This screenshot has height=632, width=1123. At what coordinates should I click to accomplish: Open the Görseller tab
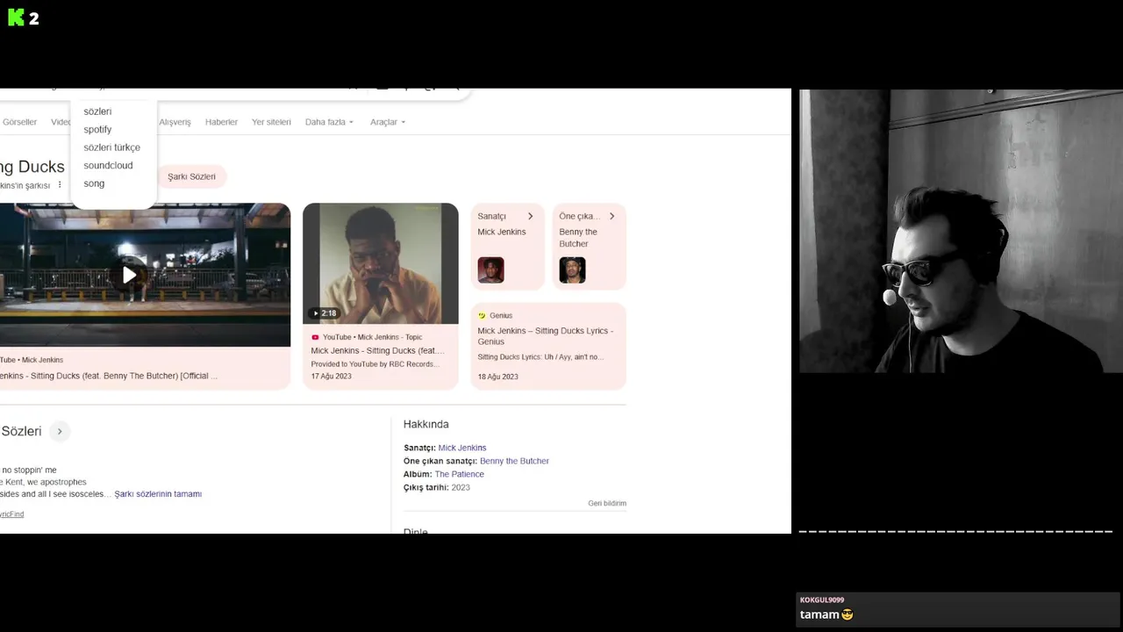19,122
